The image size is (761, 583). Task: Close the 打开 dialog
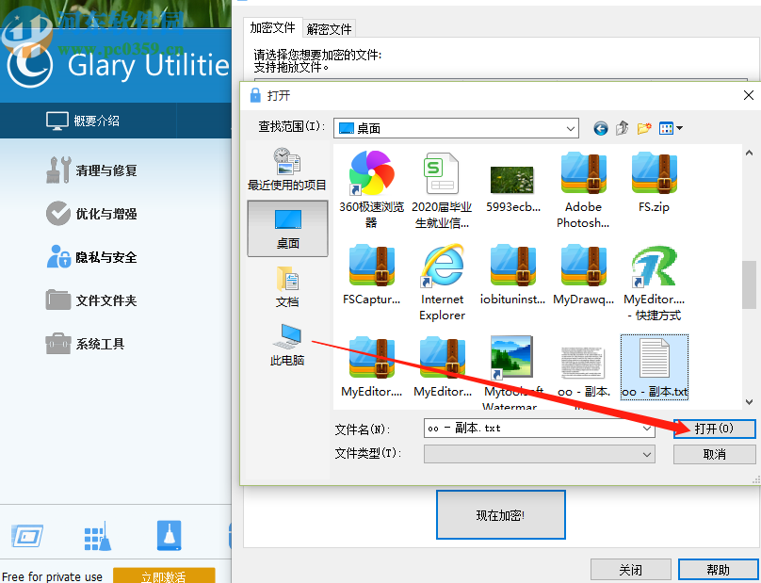[x=749, y=95]
